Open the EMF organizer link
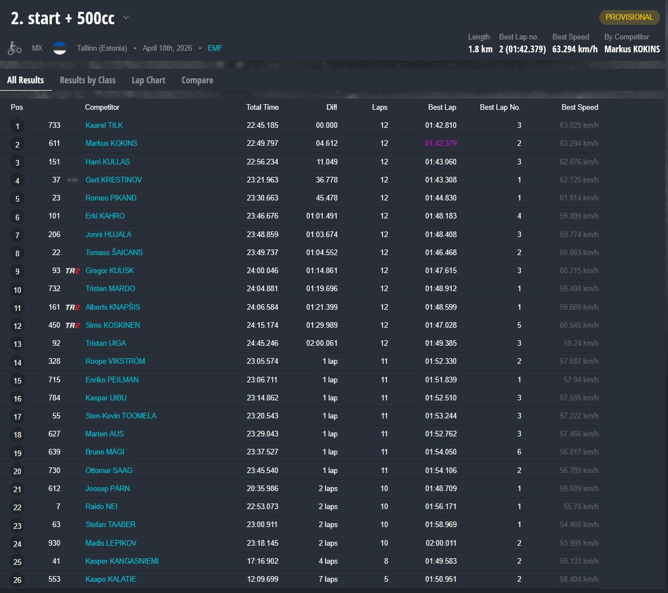This screenshot has height=593, width=668. click(215, 48)
